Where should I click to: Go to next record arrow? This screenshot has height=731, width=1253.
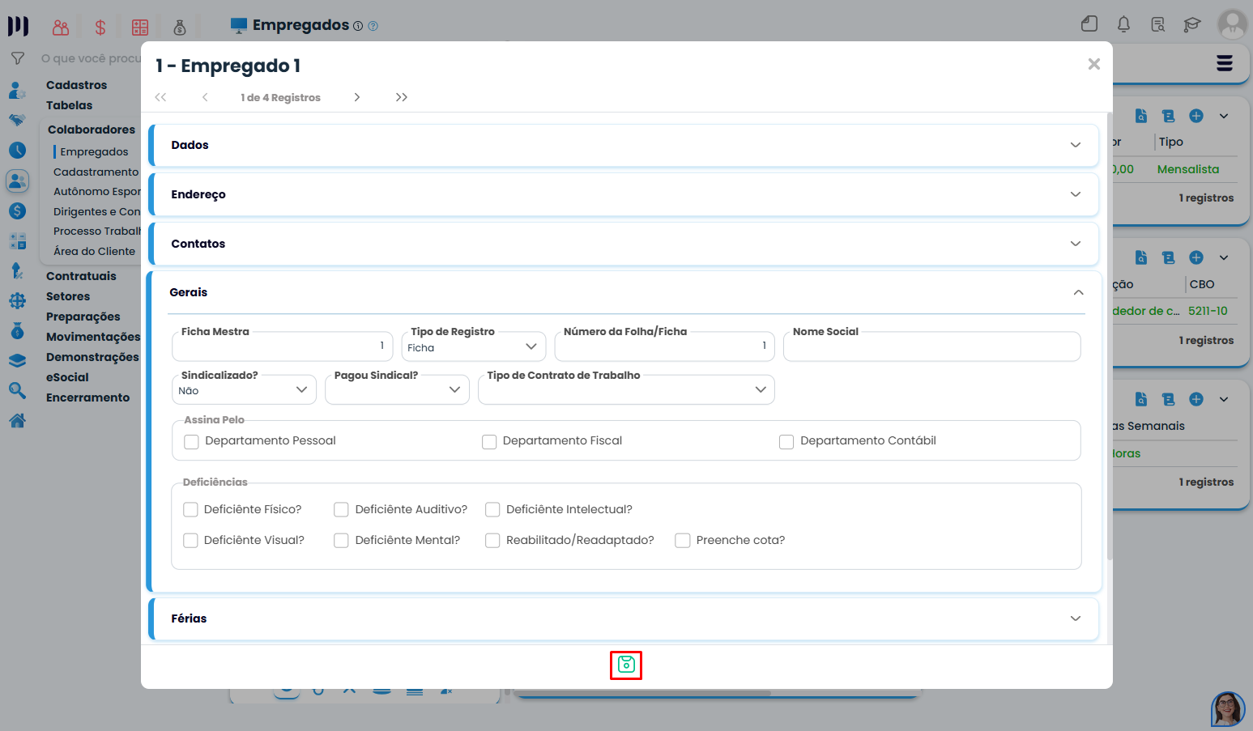tap(356, 97)
